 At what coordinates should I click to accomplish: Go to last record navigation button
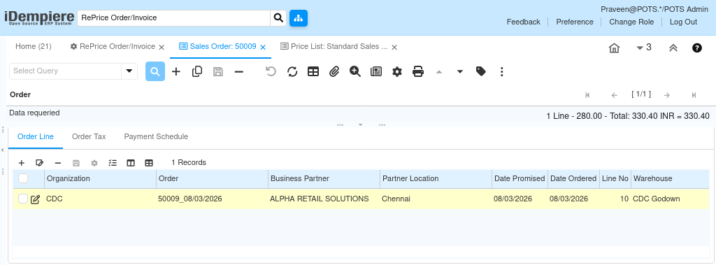pyautogui.click(x=694, y=95)
